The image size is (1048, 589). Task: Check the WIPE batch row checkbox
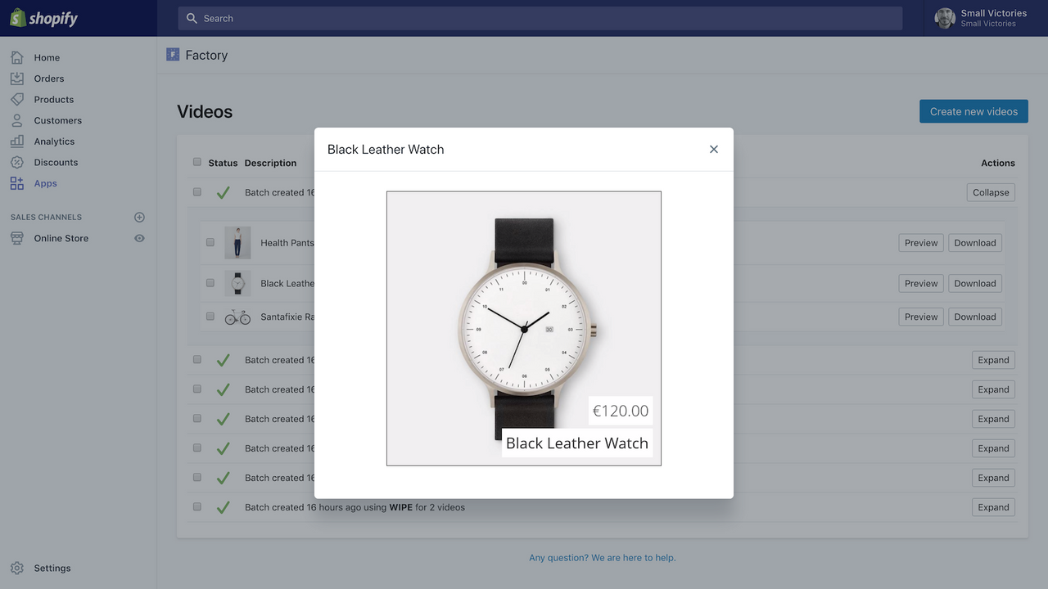(197, 507)
